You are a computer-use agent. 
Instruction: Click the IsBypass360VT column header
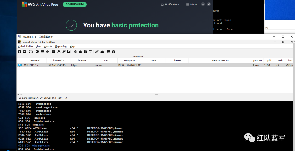click(220, 60)
